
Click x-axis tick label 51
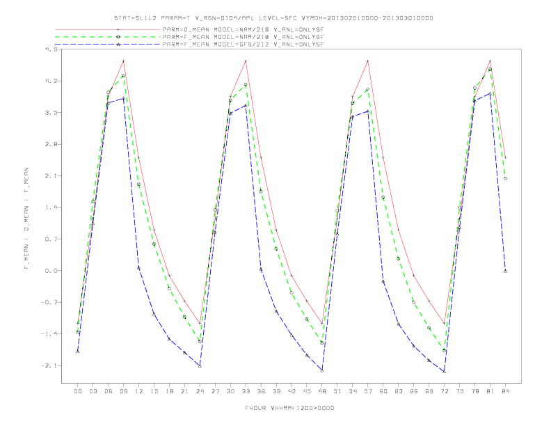(337, 391)
